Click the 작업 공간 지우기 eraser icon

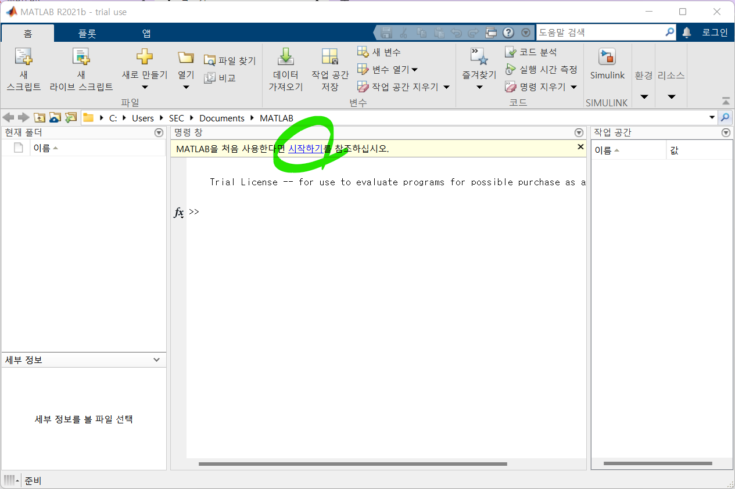(363, 87)
